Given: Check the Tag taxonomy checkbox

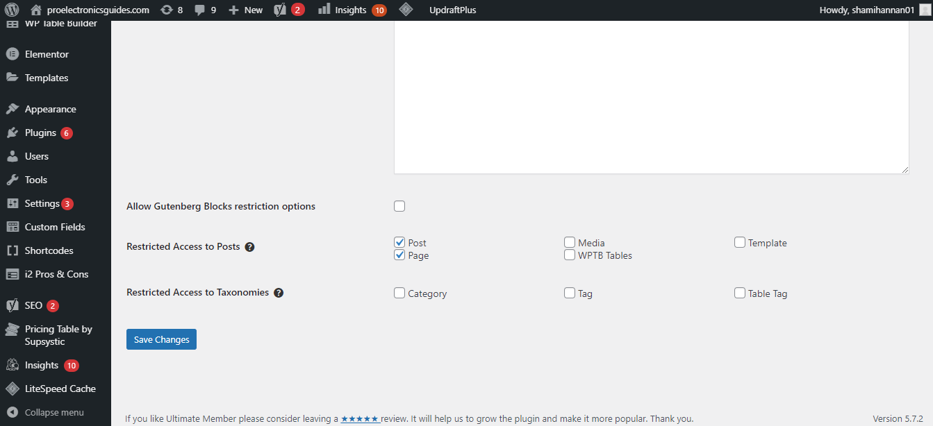Looking at the screenshot, I should [570, 293].
